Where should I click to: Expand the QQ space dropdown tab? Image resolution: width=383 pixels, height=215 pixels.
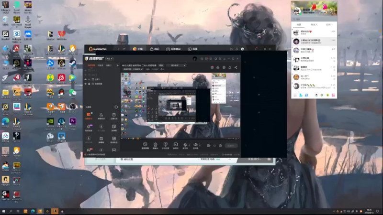click(329, 25)
